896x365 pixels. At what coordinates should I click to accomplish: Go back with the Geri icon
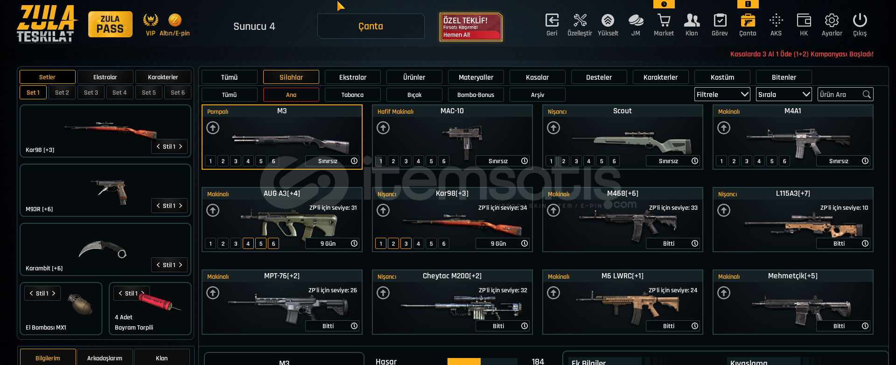coord(552,21)
